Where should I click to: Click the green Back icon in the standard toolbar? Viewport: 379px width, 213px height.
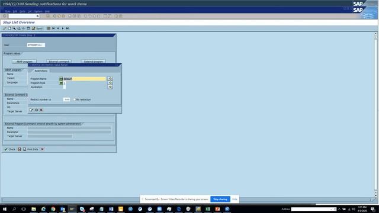(x=54, y=16)
